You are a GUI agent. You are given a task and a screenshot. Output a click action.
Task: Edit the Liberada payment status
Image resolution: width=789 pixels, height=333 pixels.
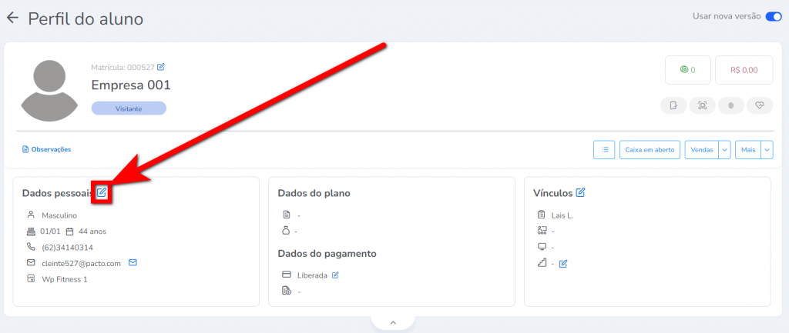click(335, 275)
